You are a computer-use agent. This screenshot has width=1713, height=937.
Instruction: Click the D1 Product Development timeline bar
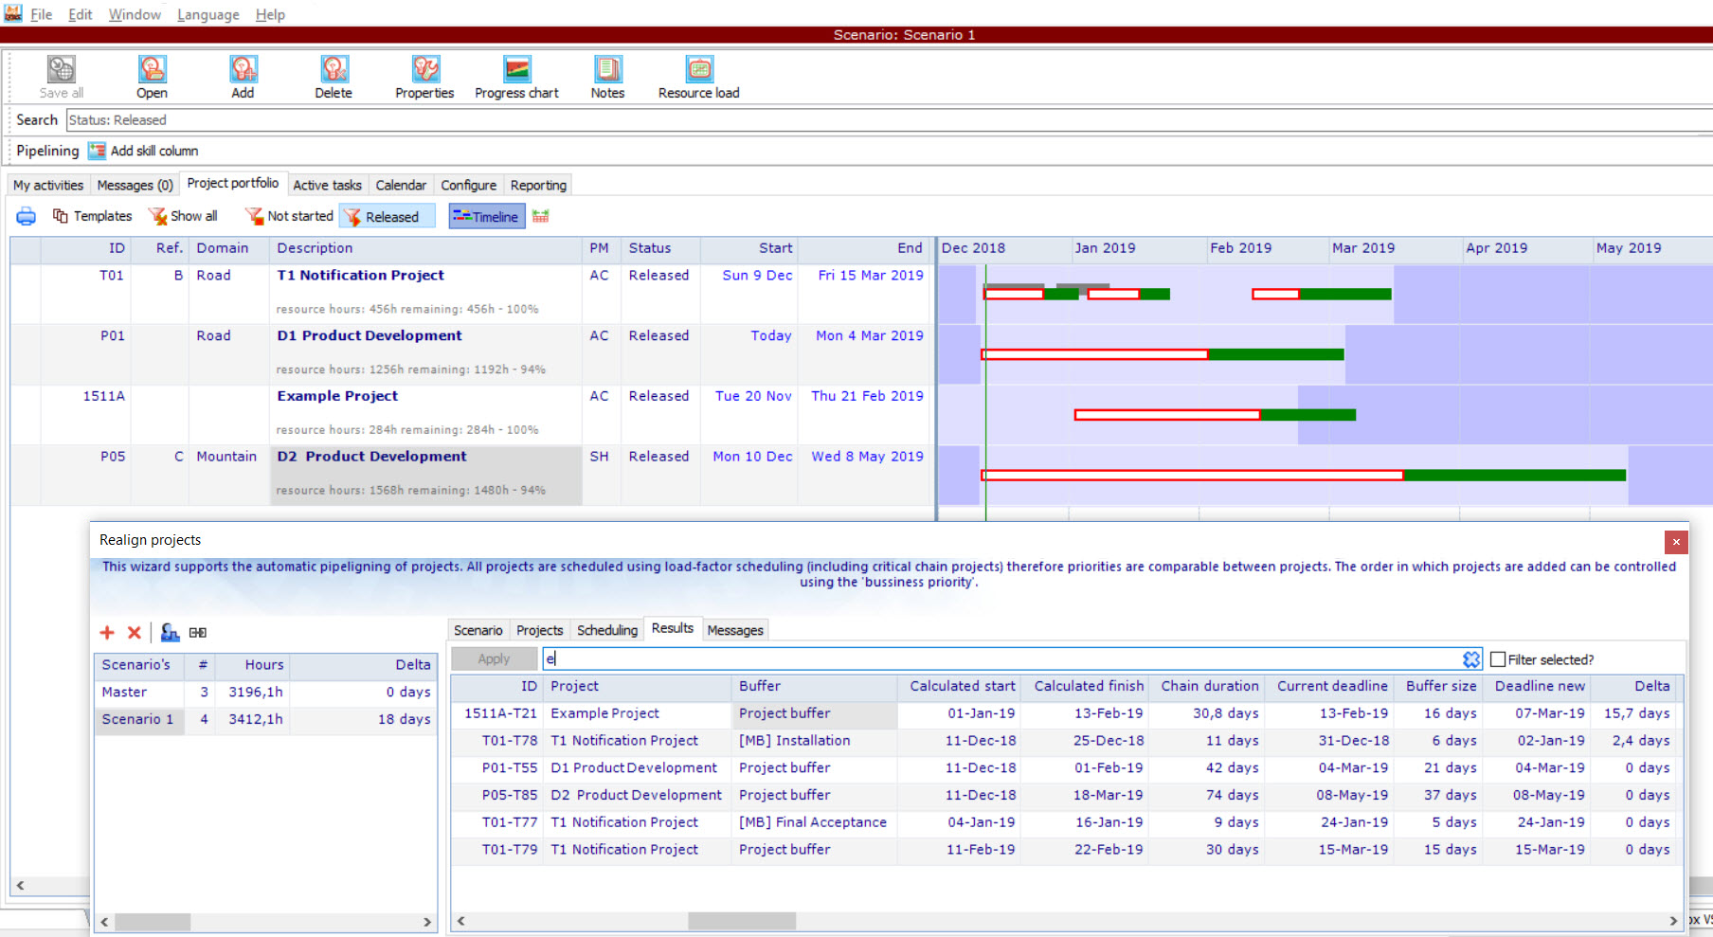(1163, 354)
